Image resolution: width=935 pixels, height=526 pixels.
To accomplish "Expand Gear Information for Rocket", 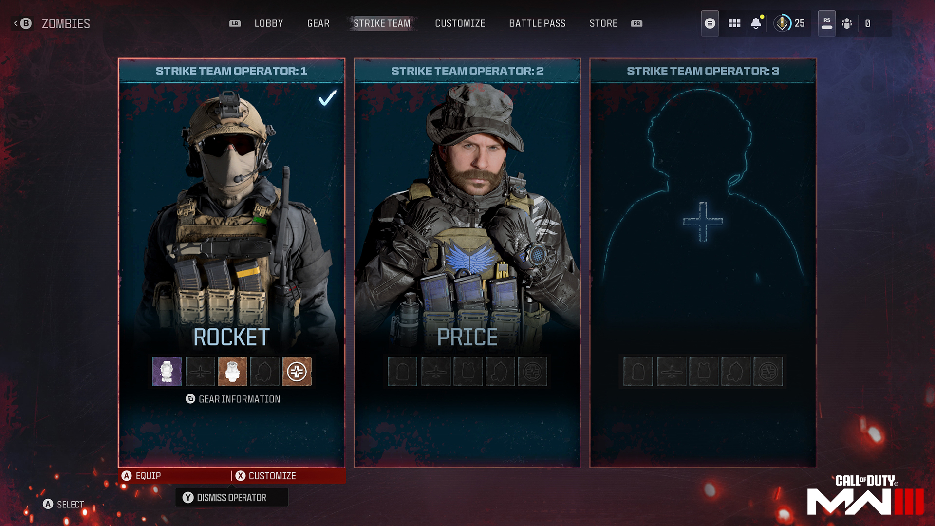I will tap(231, 399).
